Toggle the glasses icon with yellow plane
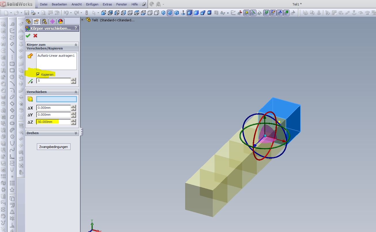The height and width of the screenshot is (232, 376). click(x=246, y=13)
